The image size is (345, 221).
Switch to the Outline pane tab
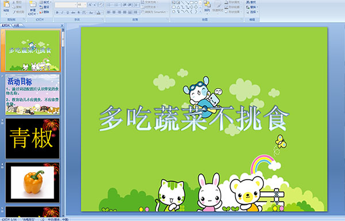[17, 25]
